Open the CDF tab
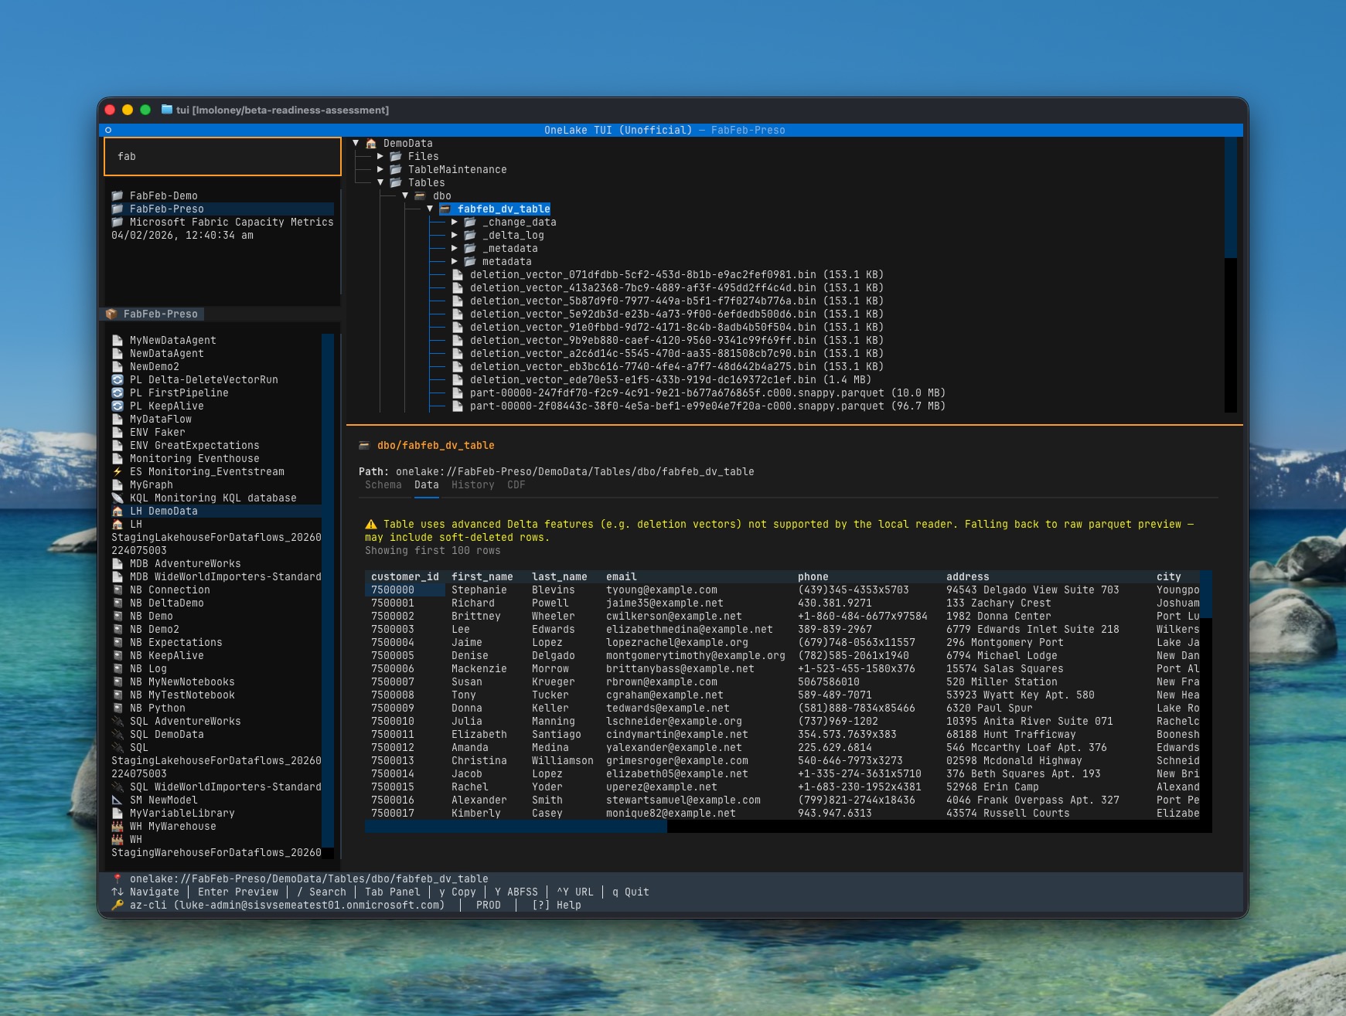This screenshot has width=1346, height=1016. pyautogui.click(x=516, y=485)
